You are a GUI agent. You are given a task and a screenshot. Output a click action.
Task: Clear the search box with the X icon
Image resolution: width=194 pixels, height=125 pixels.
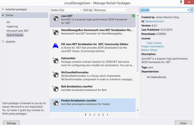(188, 10)
